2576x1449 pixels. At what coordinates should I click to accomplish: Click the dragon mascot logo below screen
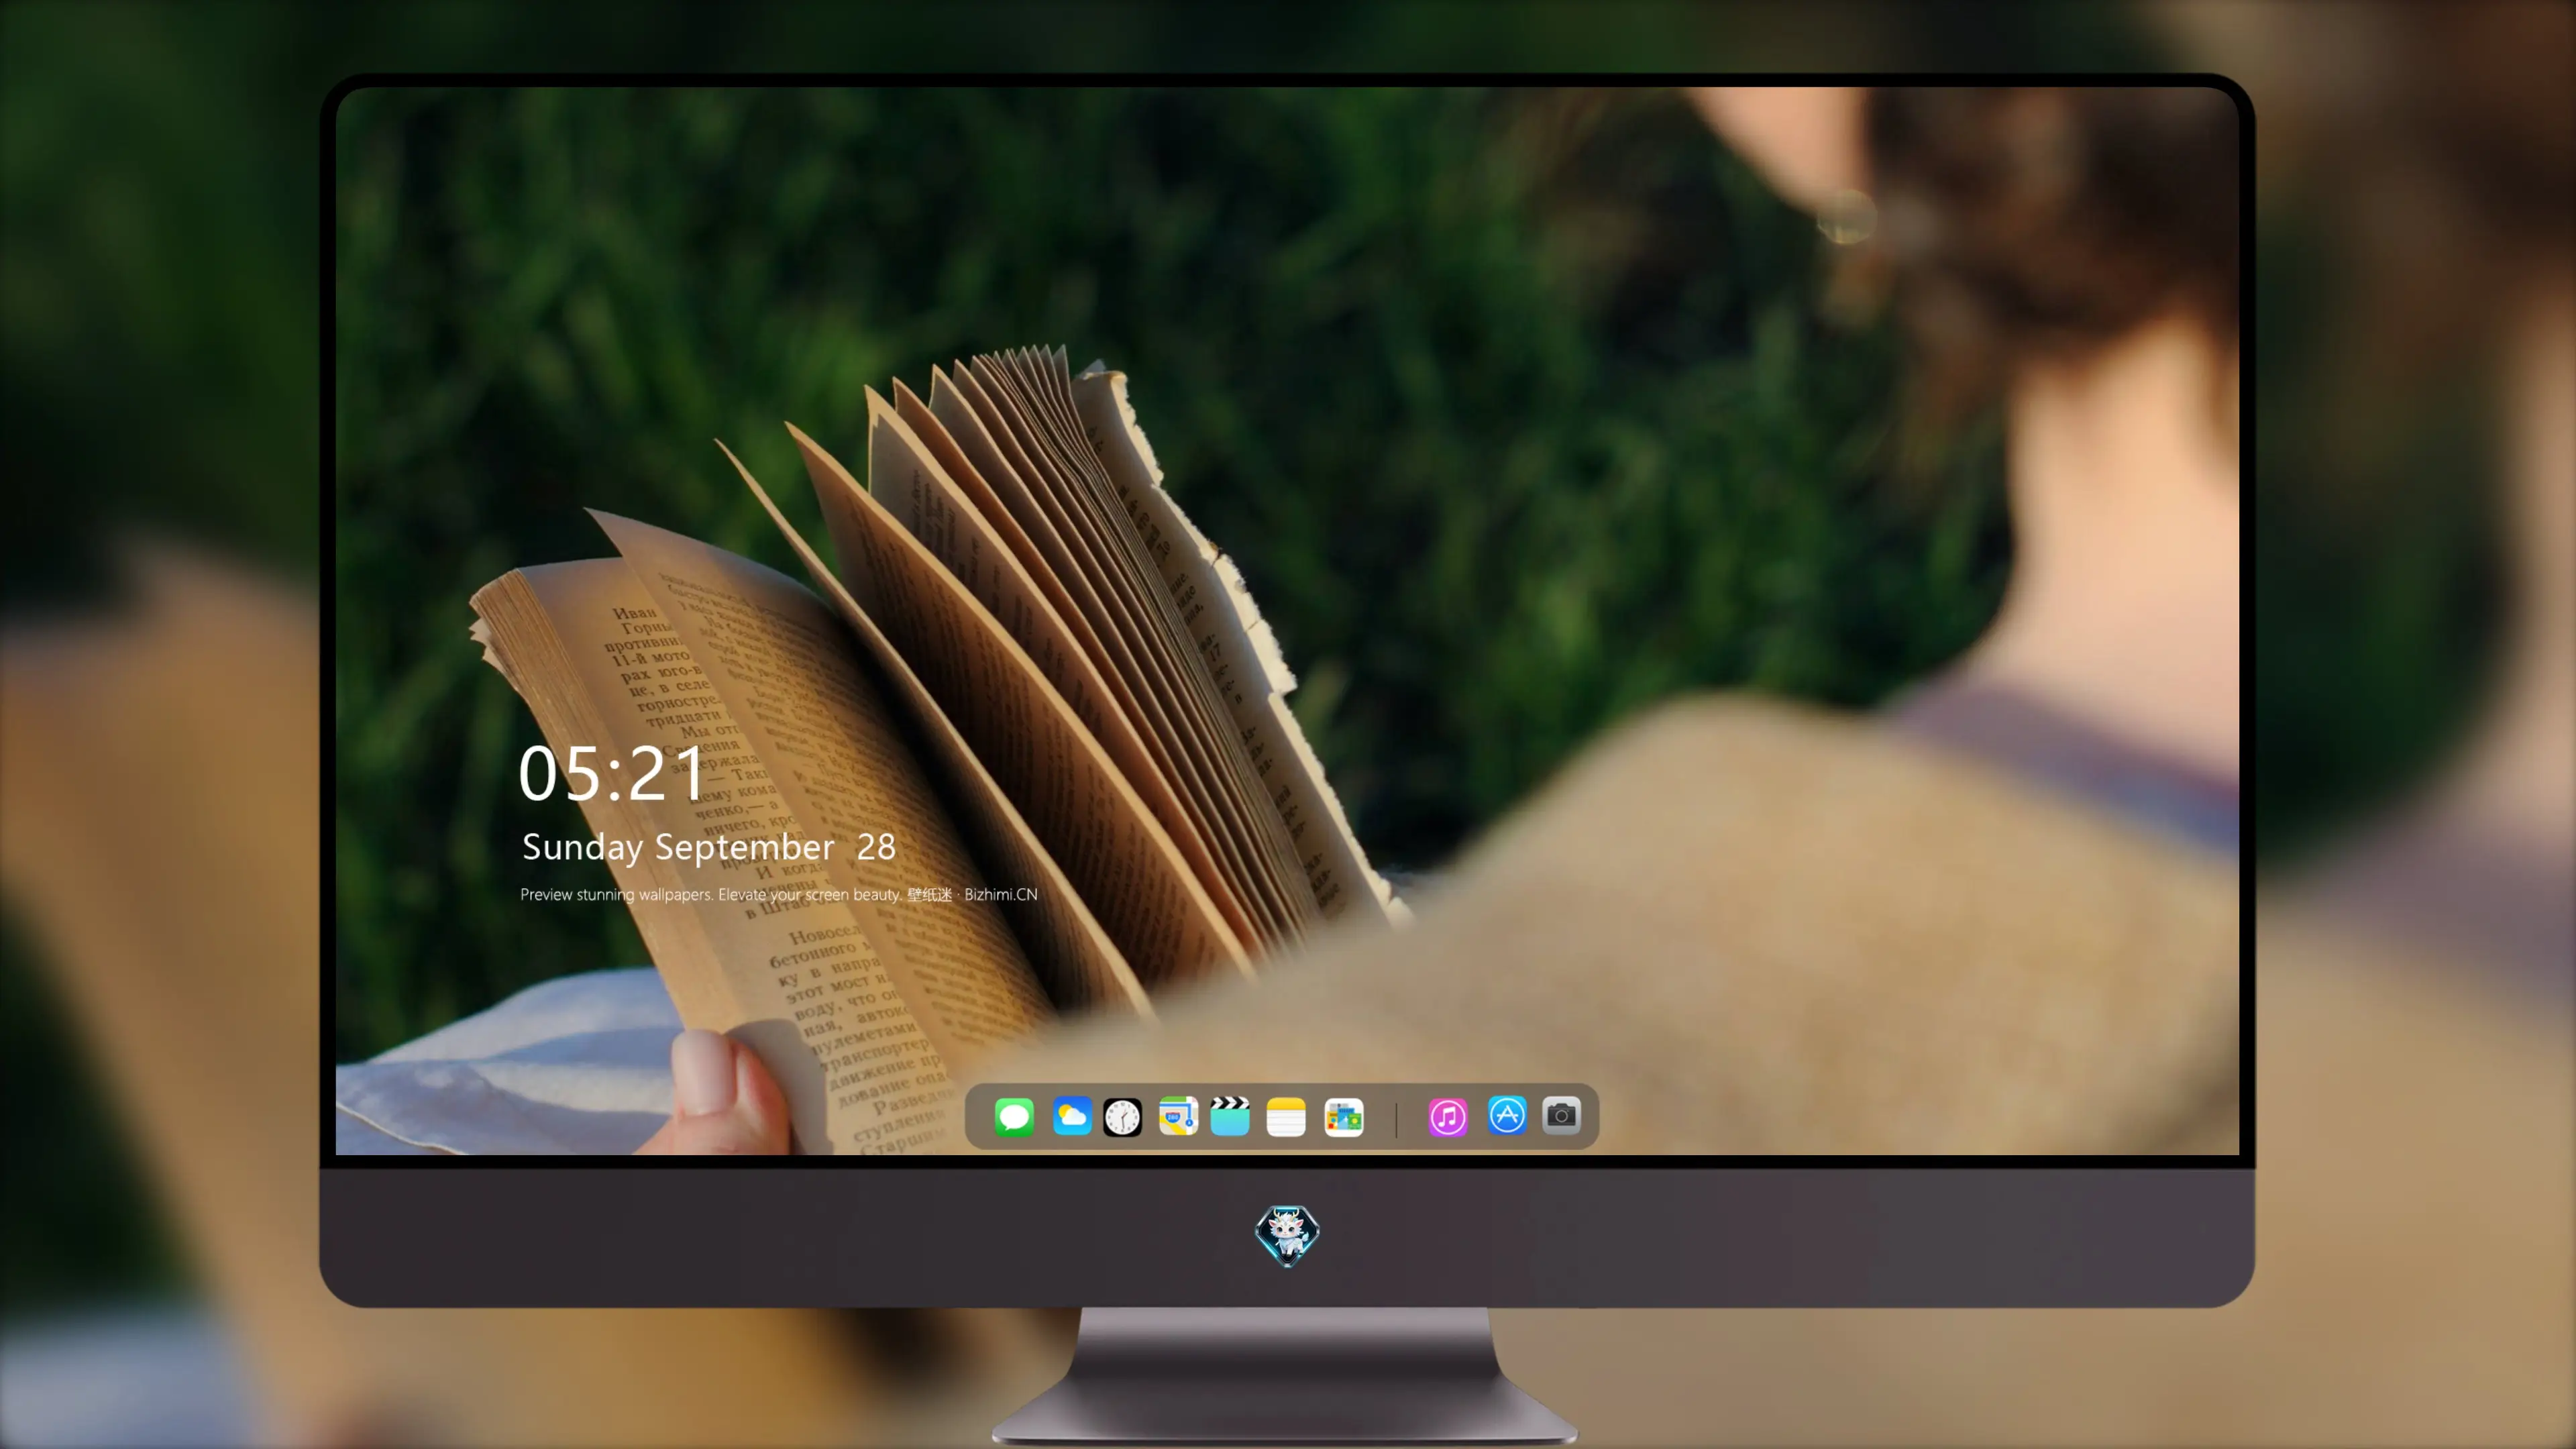[1287, 1236]
